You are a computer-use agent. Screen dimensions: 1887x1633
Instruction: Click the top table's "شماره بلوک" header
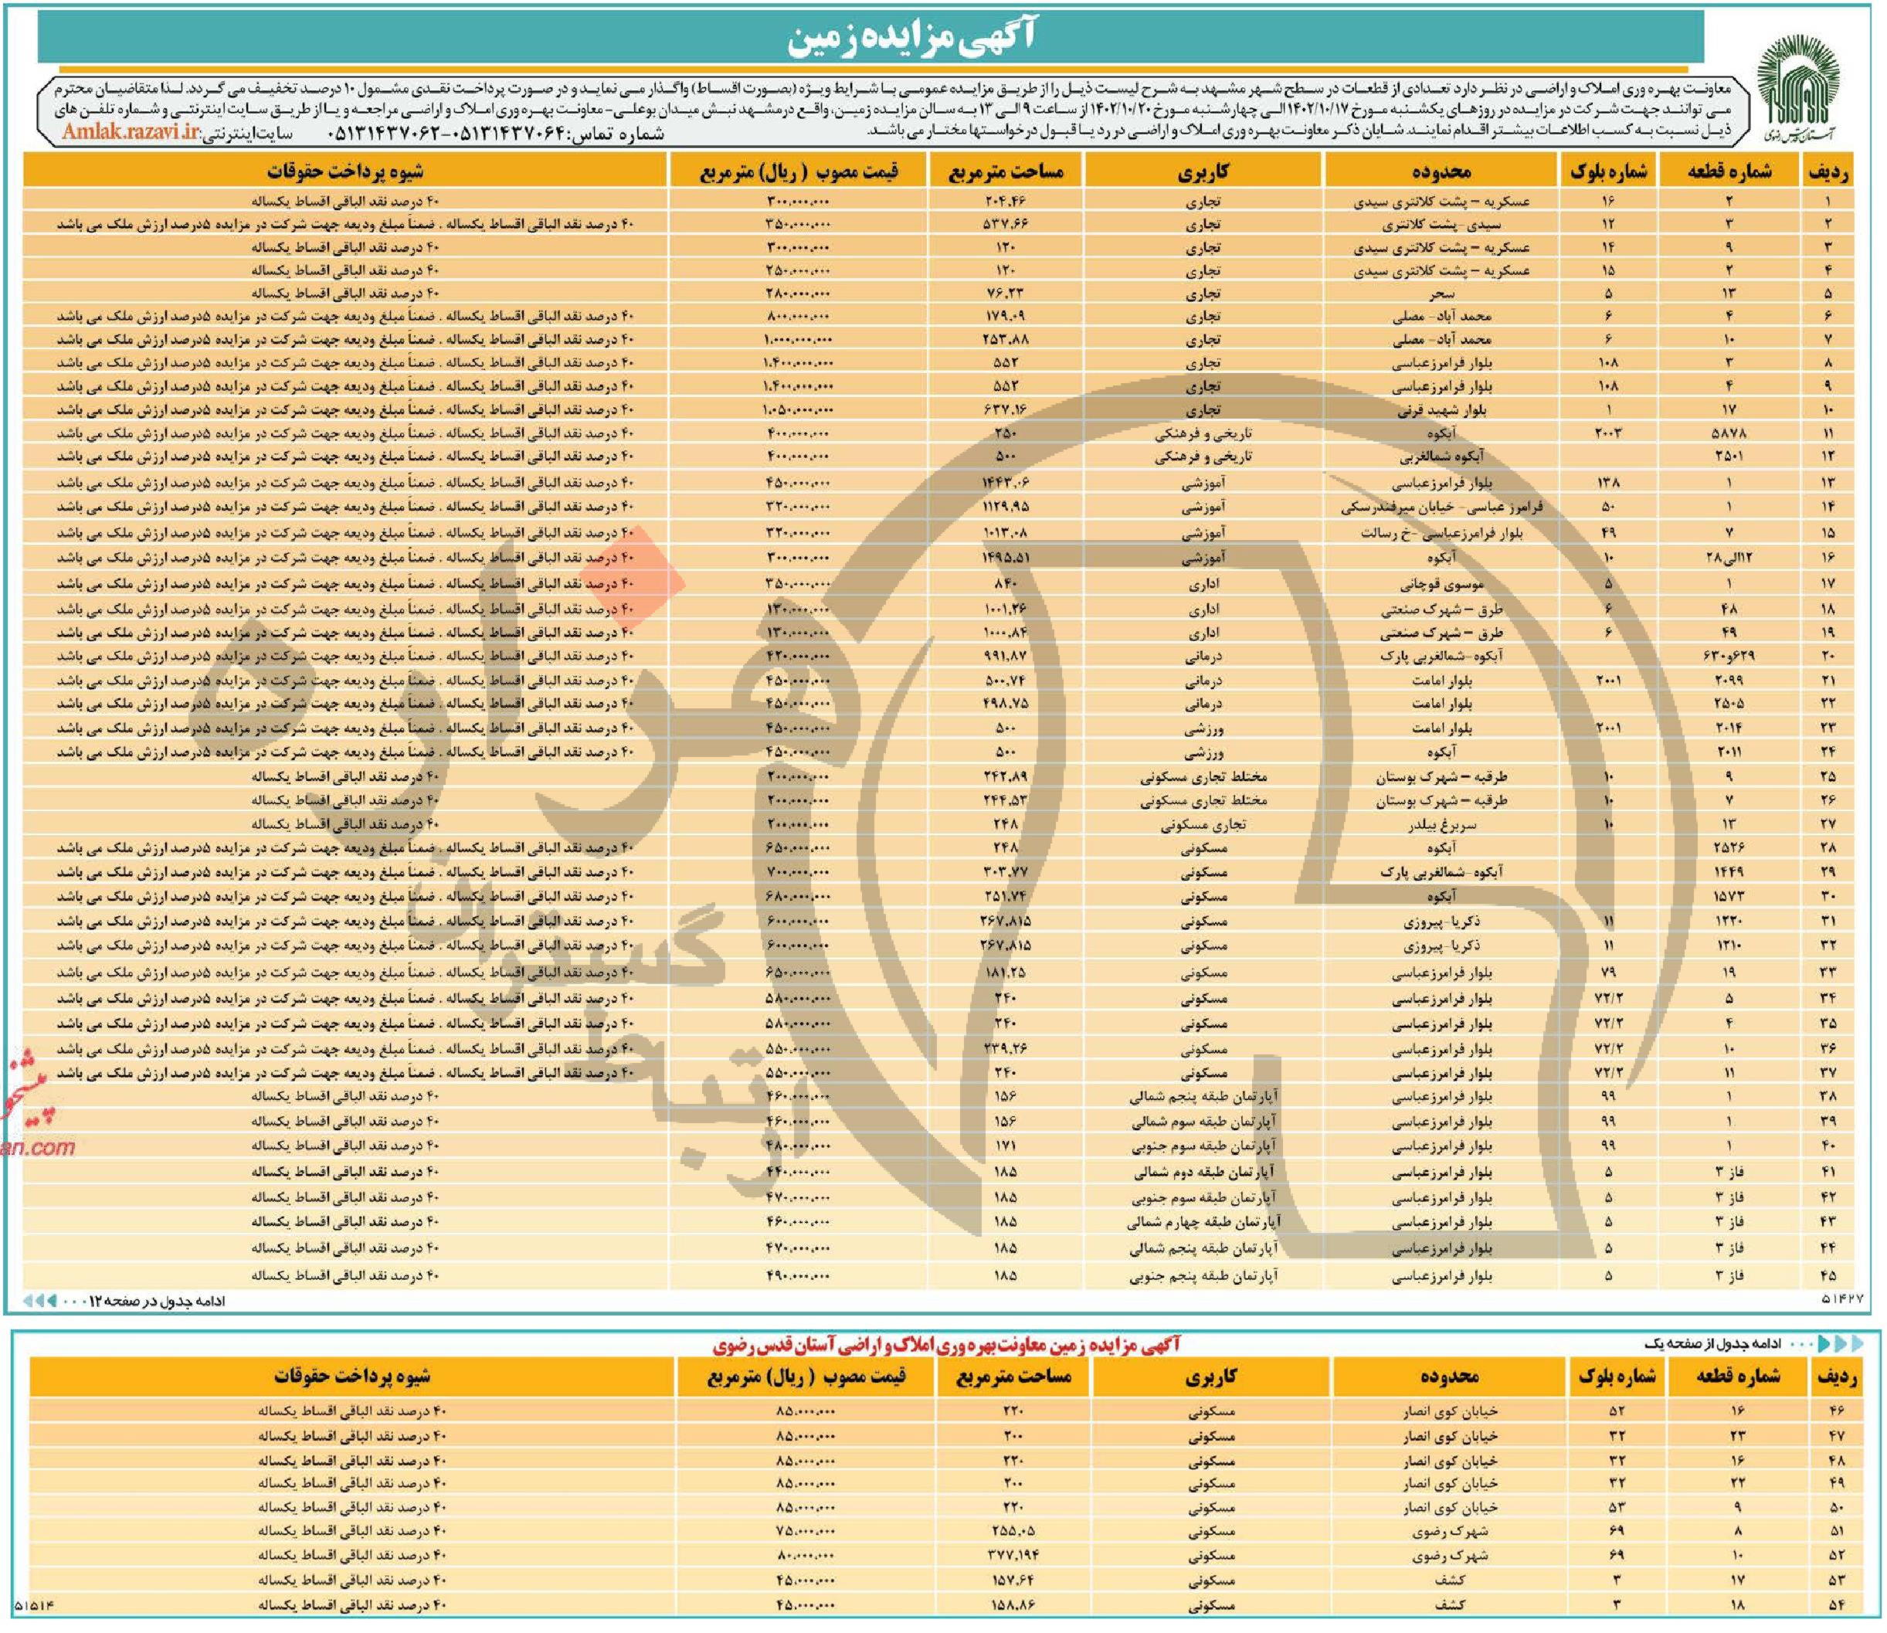coord(1609,171)
